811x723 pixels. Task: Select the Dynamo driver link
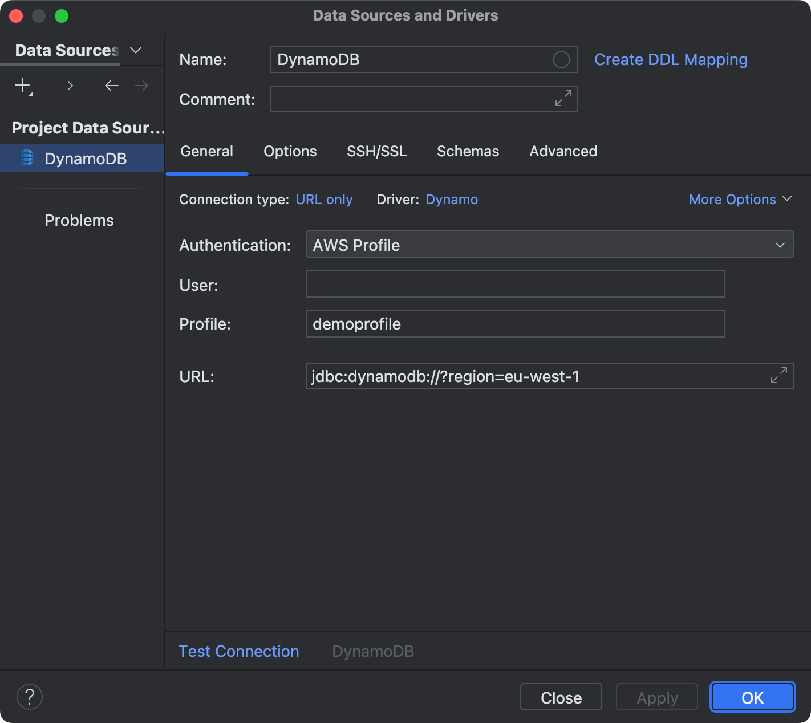[451, 199]
